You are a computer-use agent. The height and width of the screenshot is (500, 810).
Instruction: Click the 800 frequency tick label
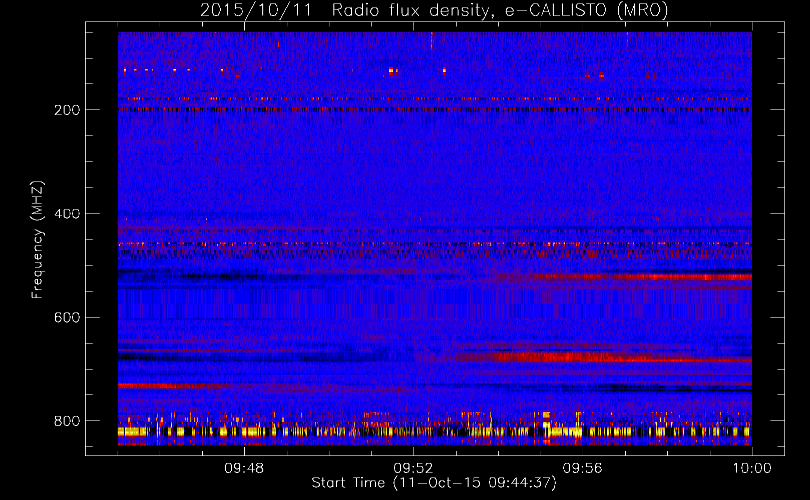coord(67,421)
